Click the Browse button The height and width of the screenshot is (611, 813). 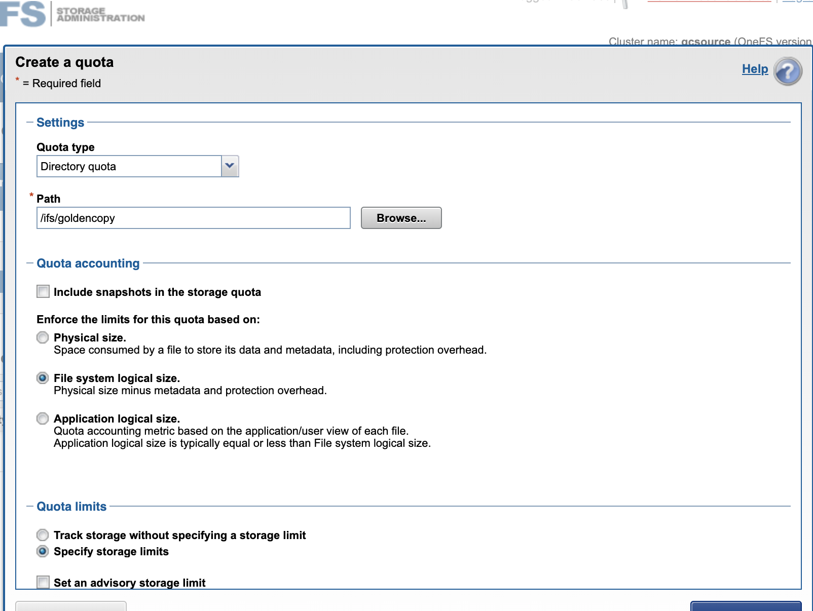401,218
